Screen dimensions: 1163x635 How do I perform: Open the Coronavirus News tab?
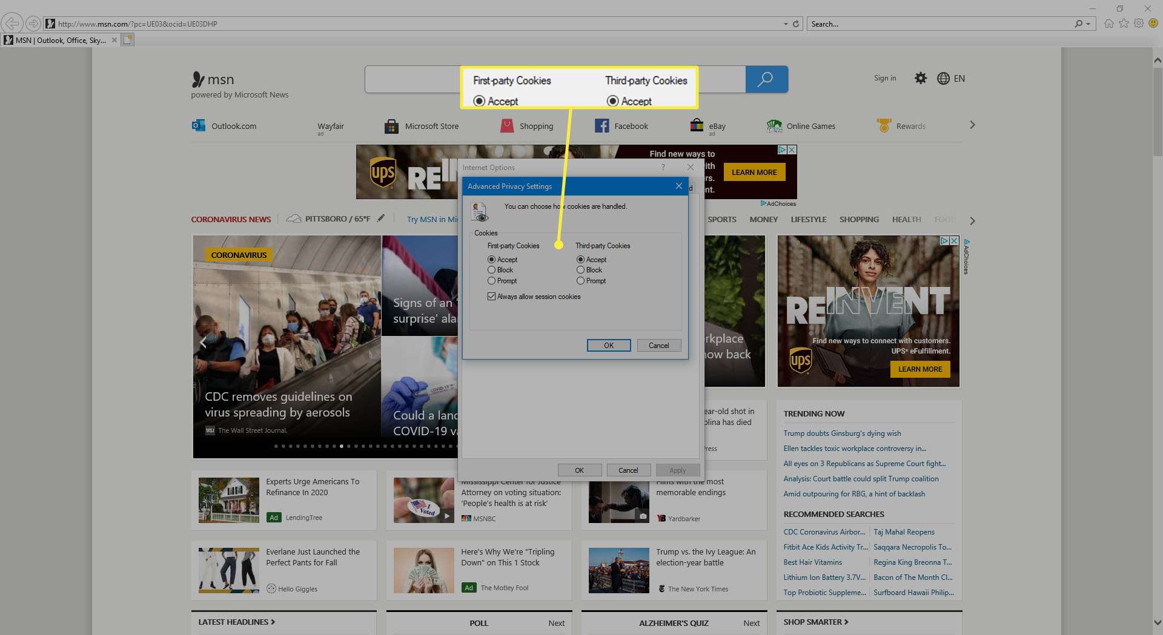click(x=231, y=219)
